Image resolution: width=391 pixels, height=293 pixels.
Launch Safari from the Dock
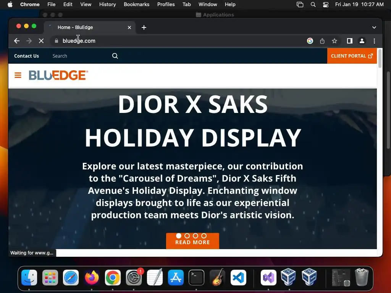71,278
